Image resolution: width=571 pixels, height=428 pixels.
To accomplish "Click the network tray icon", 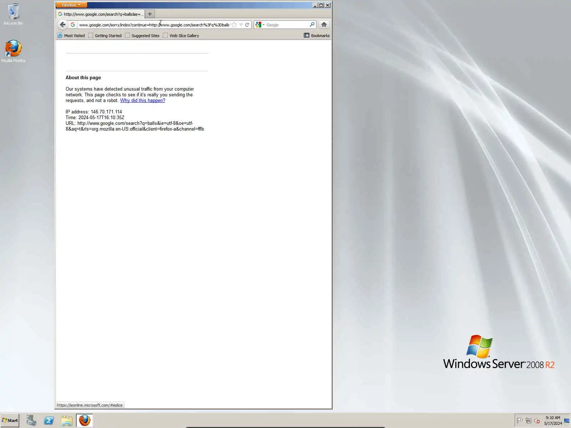I will pos(529,421).
